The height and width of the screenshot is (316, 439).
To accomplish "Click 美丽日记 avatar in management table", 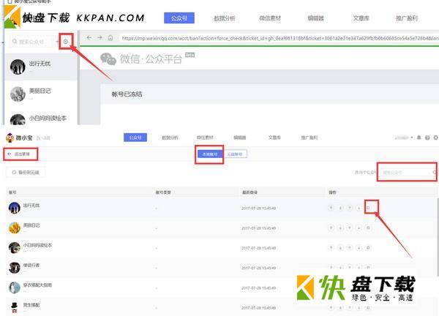I will tap(15, 227).
